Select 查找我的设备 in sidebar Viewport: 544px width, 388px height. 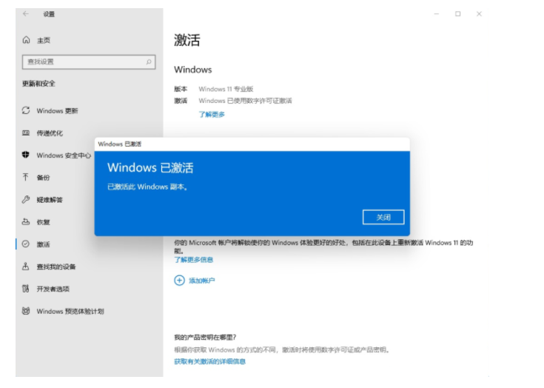[x=56, y=267]
